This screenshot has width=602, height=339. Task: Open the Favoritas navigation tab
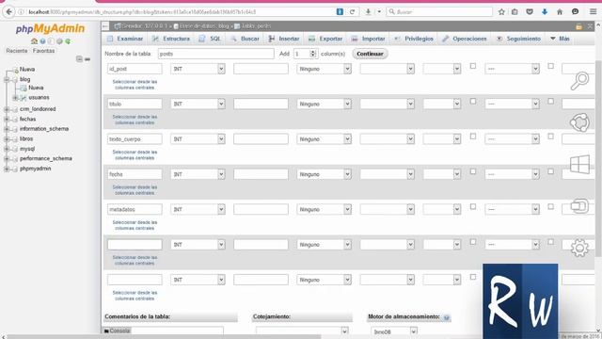point(44,51)
